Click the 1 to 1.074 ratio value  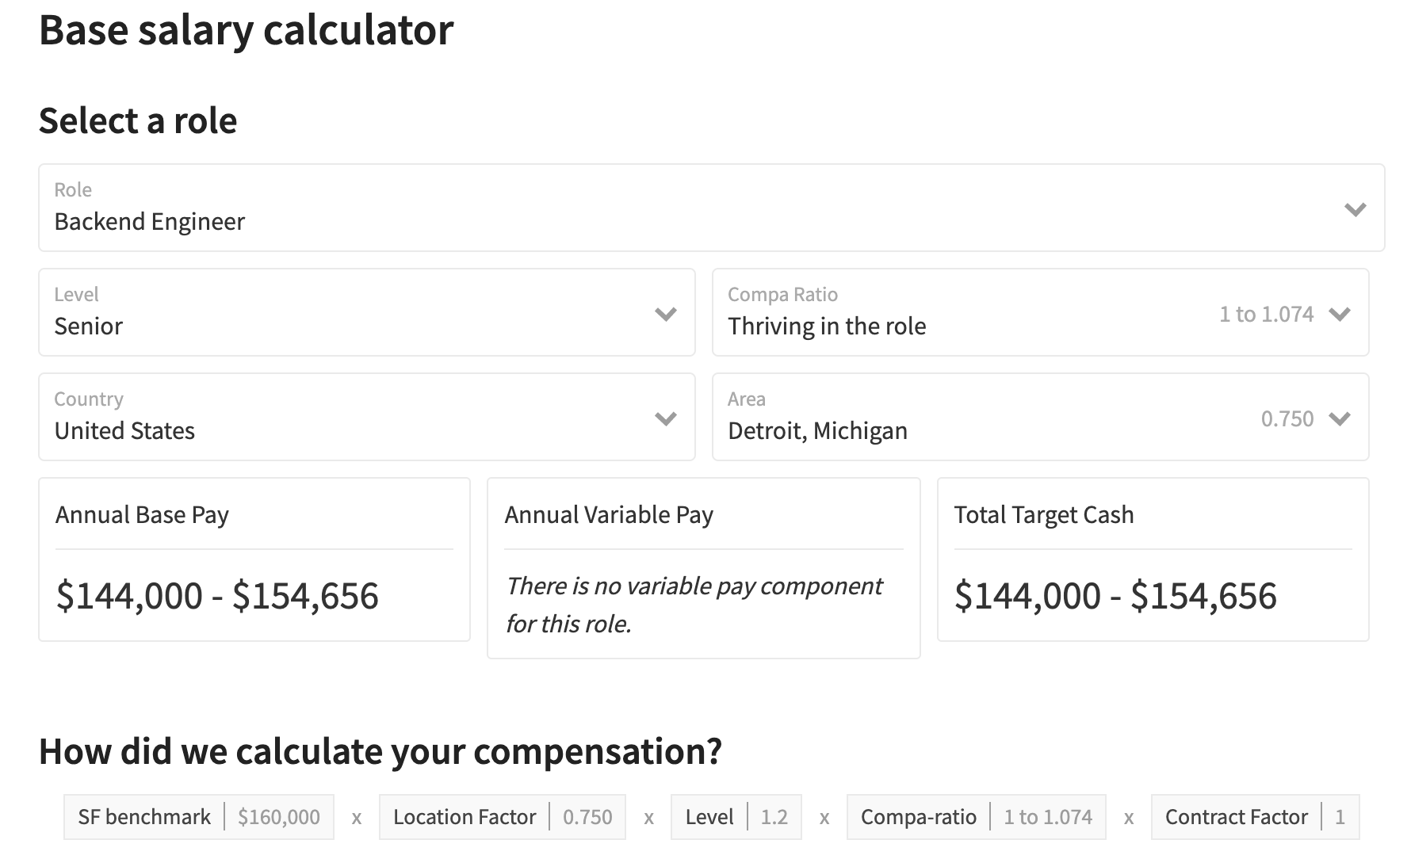pyautogui.click(x=1266, y=313)
